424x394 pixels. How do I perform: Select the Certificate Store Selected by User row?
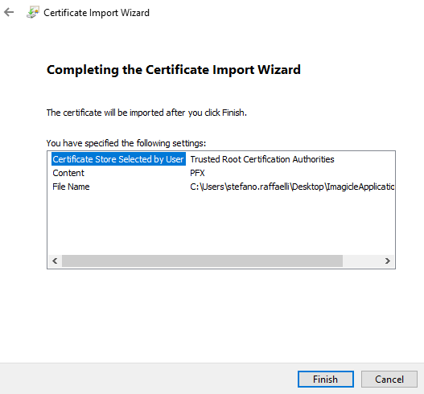[118, 159]
